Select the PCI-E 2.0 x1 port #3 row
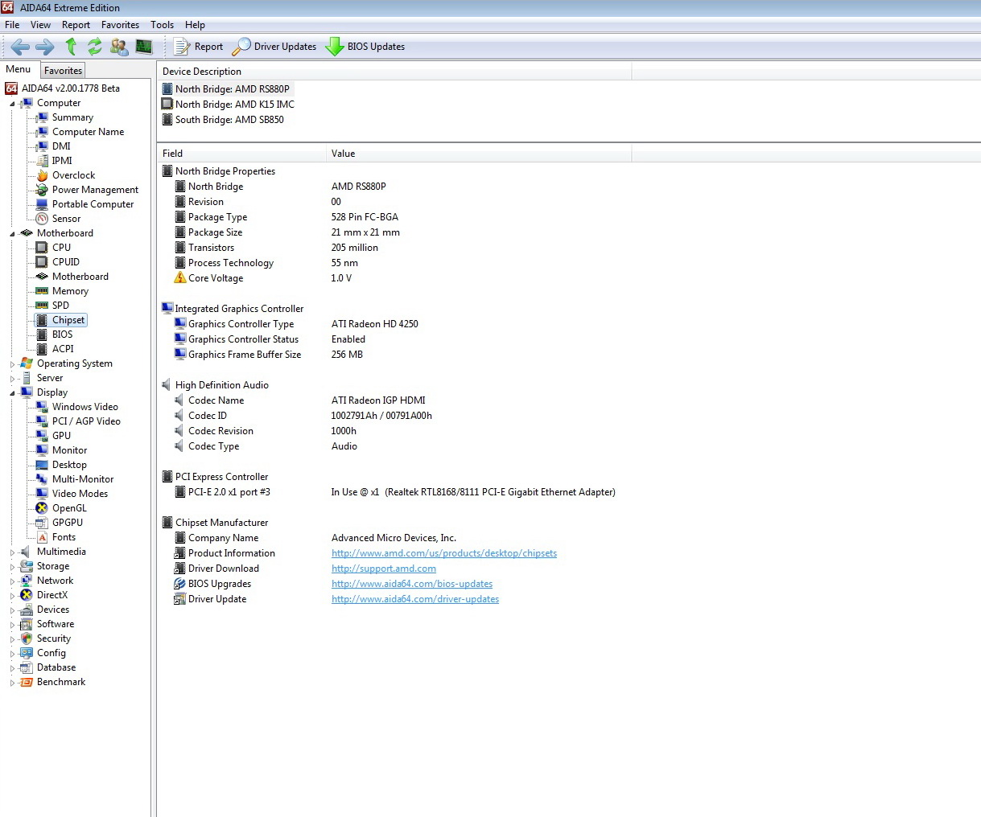The width and height of the screenshot is (981, 817). click(394, 492)
